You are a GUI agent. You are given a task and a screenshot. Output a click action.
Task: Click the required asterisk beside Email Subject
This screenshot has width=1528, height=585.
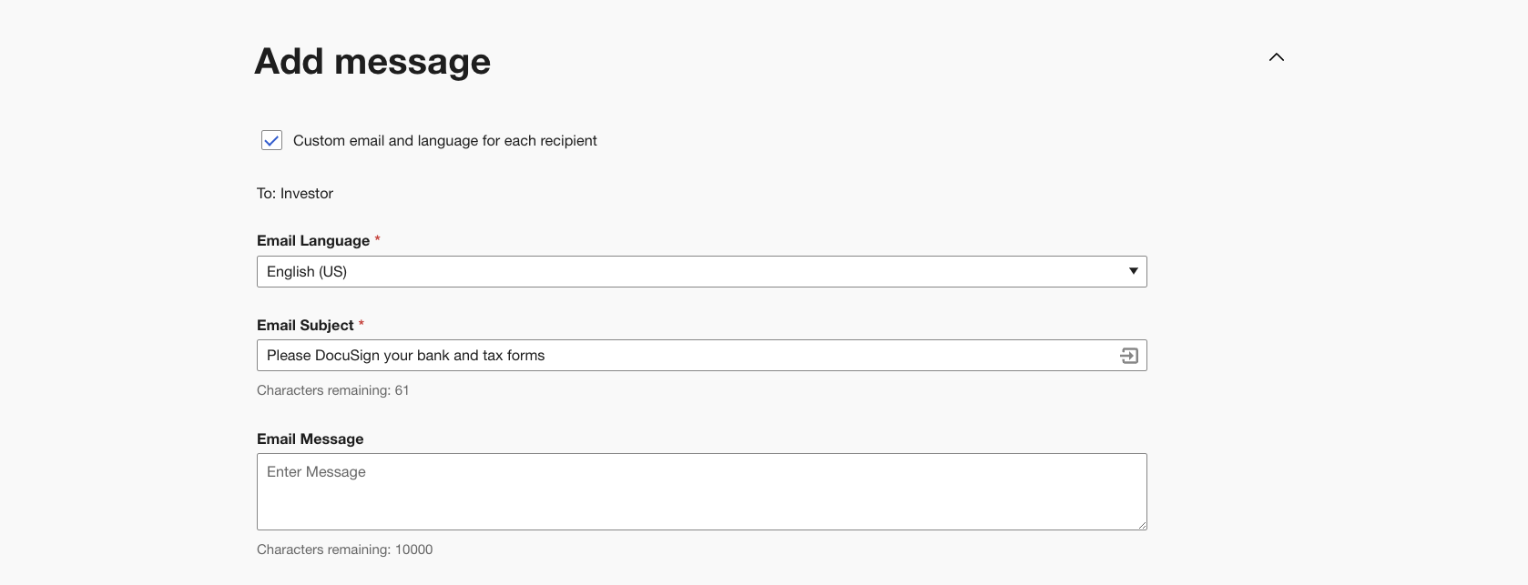click(x=362, y=324)
